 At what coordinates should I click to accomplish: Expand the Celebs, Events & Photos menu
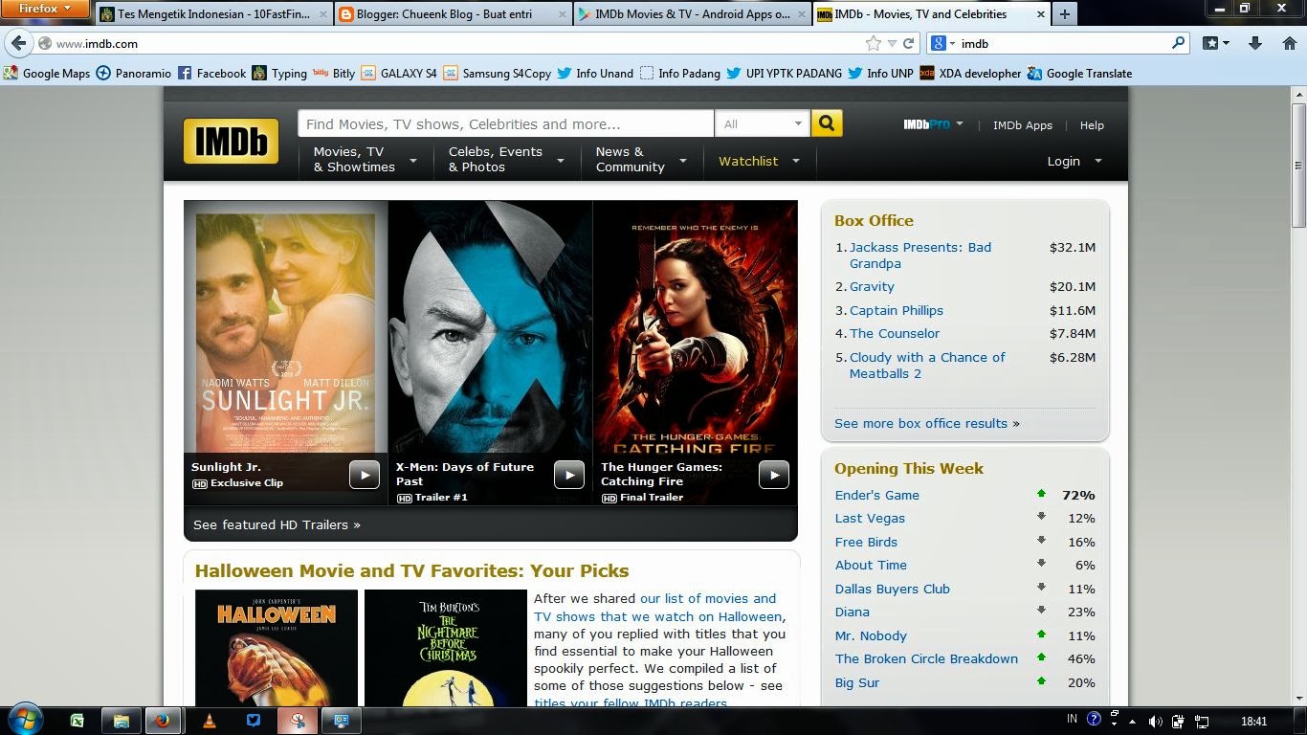pyautogui.click(x=506, y=160)
